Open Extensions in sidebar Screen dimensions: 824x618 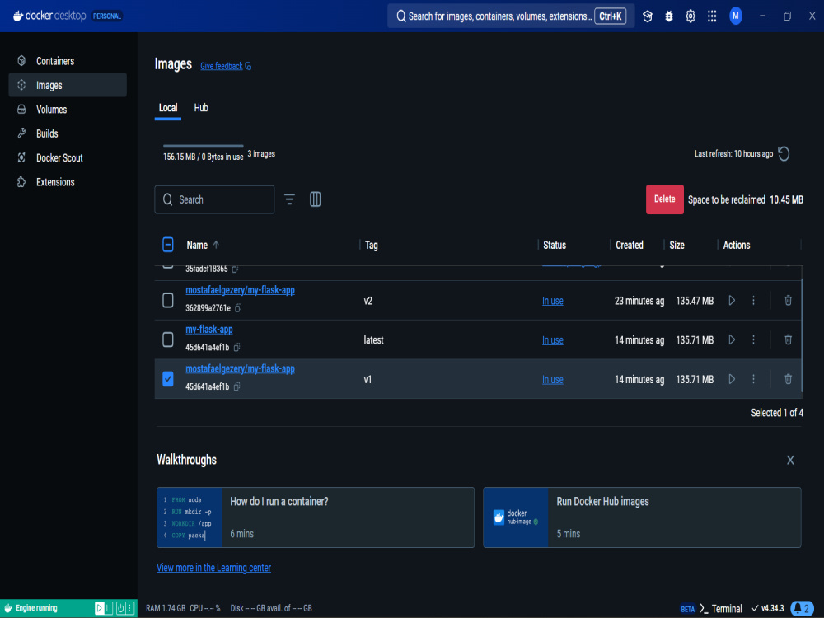point(68,182)
